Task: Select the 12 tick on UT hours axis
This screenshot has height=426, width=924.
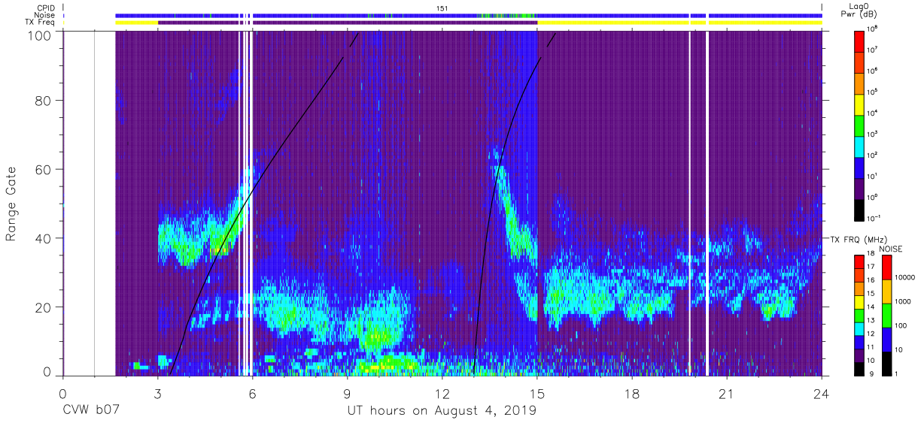Action: [x=442, y=394]
